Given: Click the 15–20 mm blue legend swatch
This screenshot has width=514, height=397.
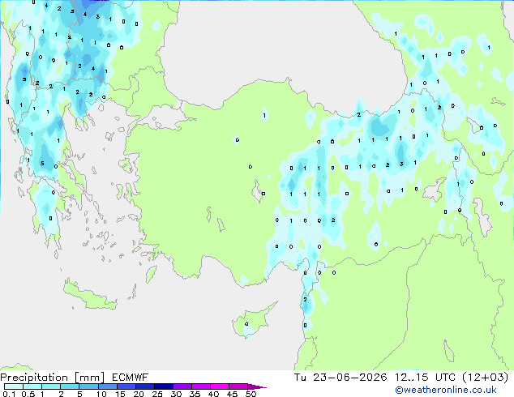Looking at the screenshot, I should 126,386.
